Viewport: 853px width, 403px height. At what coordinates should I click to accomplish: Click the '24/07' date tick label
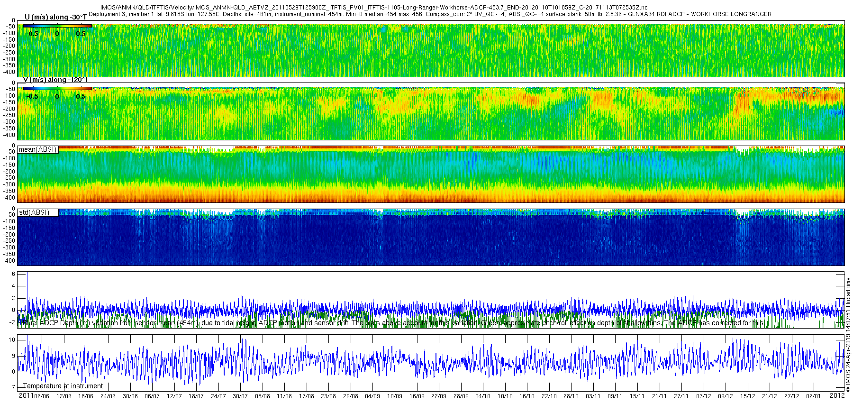click(x=218, y=396)
